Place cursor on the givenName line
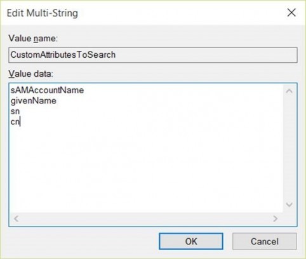The image size is (306, 259). 34,101
